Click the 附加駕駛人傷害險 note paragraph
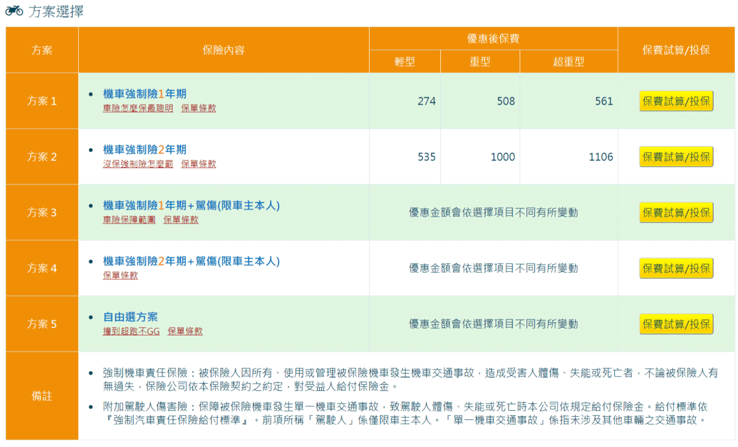 pos(406,413)
